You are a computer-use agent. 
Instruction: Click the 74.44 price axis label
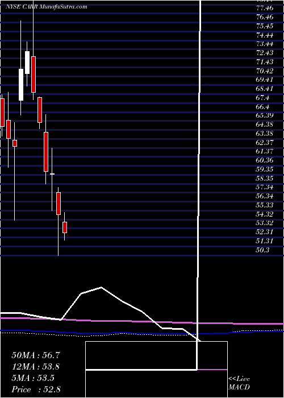[265, 35]
